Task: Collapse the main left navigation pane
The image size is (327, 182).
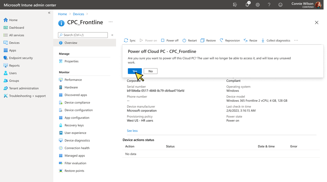Action: 49,13
